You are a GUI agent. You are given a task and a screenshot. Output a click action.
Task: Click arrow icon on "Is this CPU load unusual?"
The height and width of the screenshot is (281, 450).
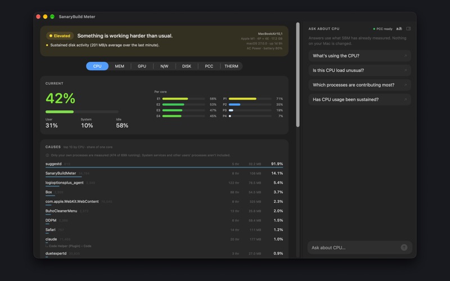coord(406,71)
